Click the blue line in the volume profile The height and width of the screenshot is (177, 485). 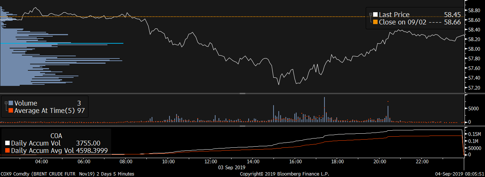click(x=62, y=43)
